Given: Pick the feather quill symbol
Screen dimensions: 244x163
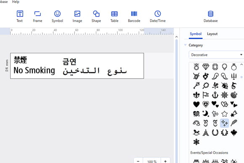Looking at the screenshot, I should click(234, 123).
